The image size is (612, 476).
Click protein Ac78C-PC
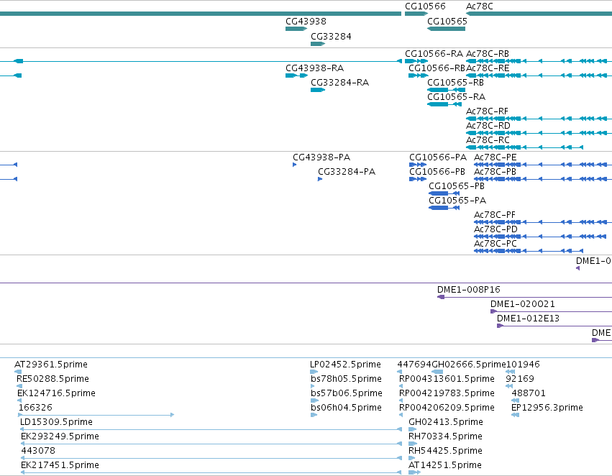point(495,244)
